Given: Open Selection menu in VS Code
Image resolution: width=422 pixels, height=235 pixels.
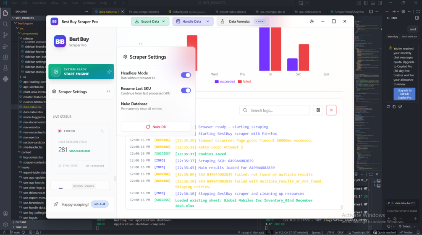Looking at the screenshot, I should tap(39, 3).
